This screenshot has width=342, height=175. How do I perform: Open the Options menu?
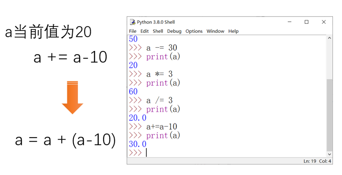click(194, 31)
